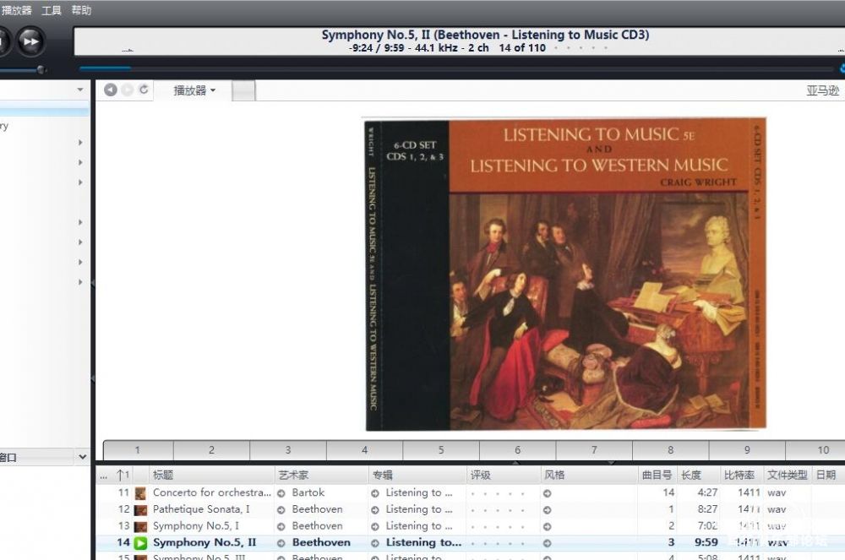The image size is (845, 560).
Task: Sort by the 文件类型 column header
Action: 787,475
